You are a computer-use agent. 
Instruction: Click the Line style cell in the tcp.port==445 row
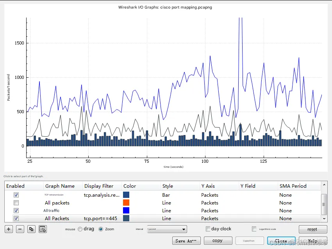click(x=166, y=218)
